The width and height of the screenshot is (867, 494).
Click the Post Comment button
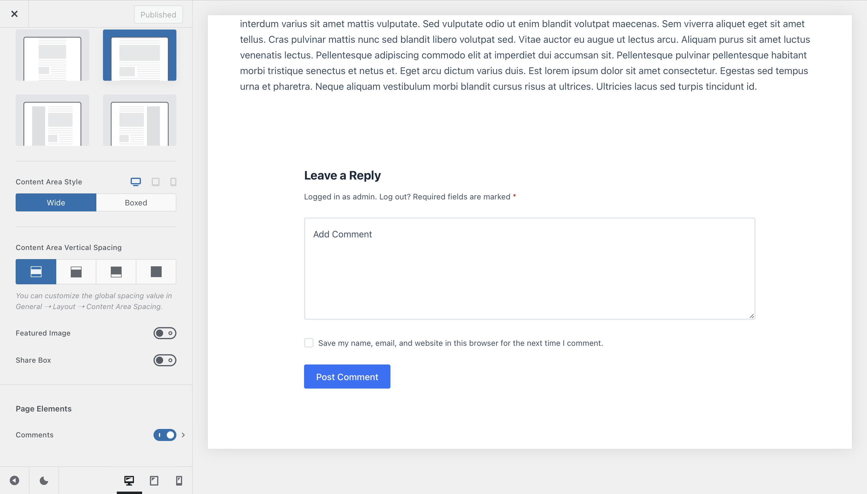[x=347, y=376]
